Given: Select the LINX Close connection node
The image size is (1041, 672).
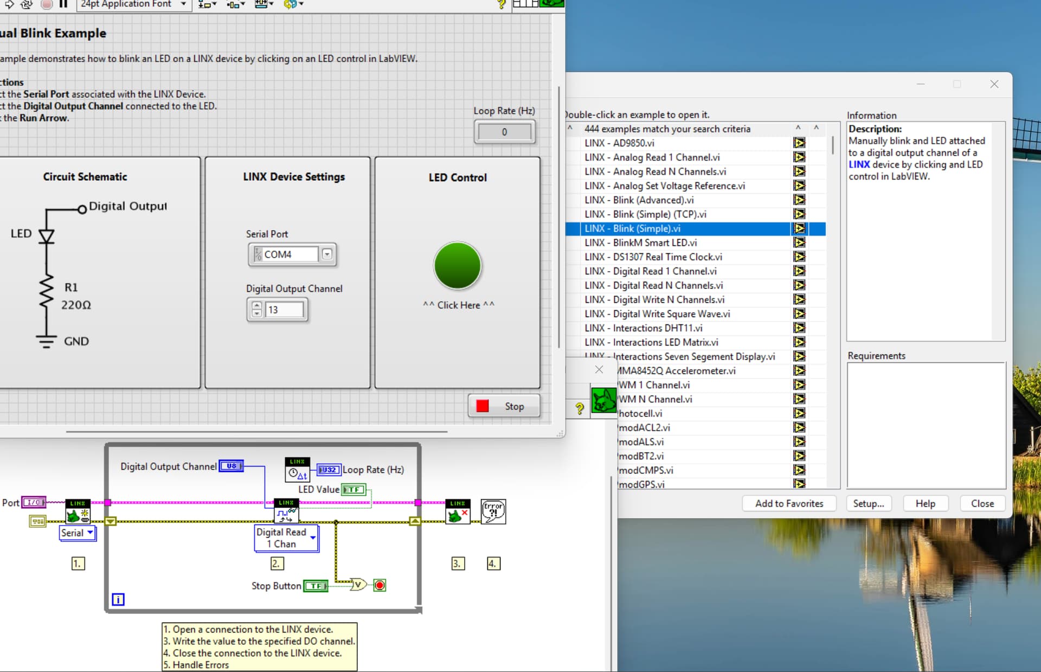Looking at the screenshot, I should pos(457,511).
